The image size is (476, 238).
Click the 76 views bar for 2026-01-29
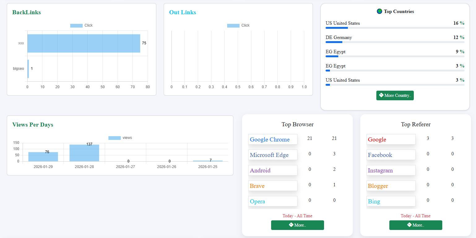pos(43,157)
